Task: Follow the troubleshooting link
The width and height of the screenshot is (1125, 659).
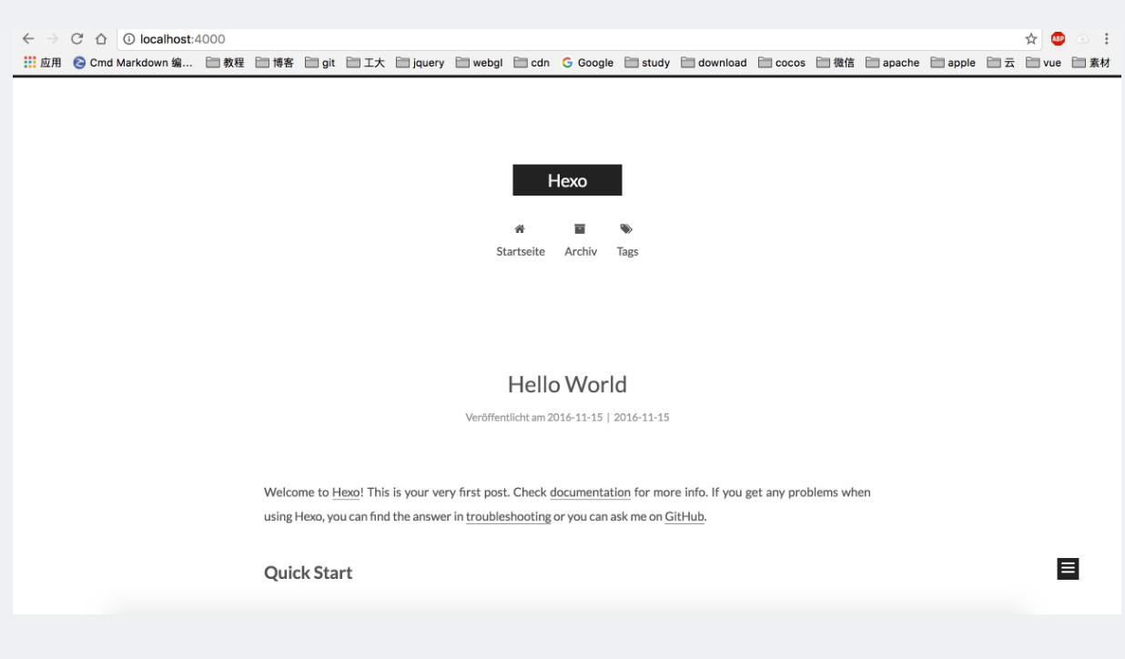Action: pyautogui.click(x=508, y=517)
